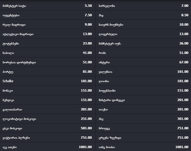Viewport: 191px width, 151px height.
Task: Click the პსჟ 8.50 odds row
Action: point(143,15)
